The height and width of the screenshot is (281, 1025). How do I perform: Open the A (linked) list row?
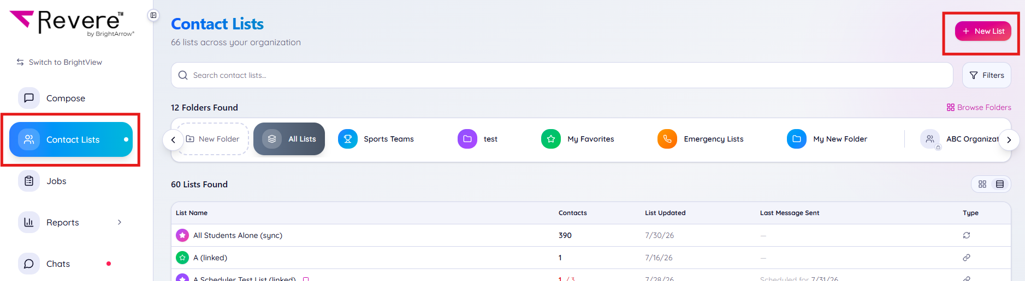click(591, 258)
